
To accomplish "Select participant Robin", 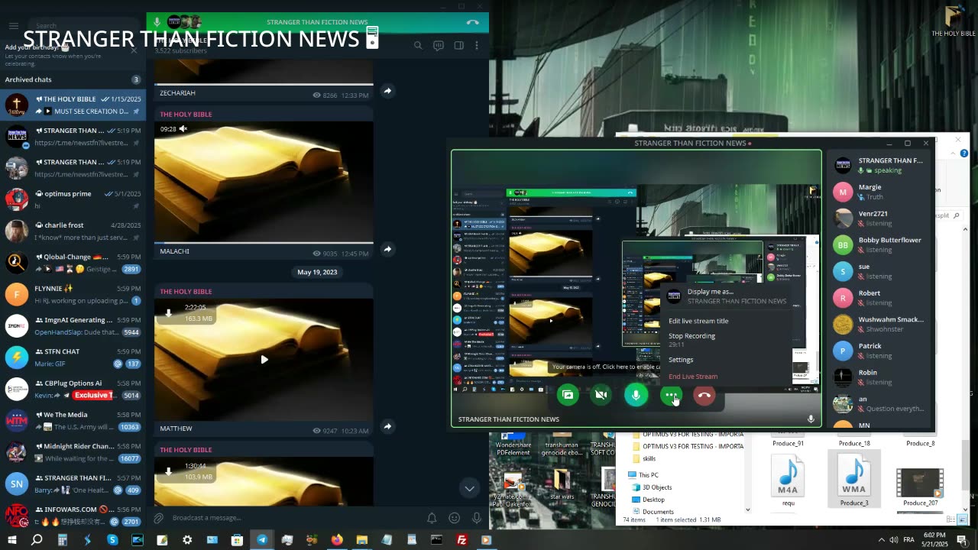I will pyautogui.click(x=880, y=377).
